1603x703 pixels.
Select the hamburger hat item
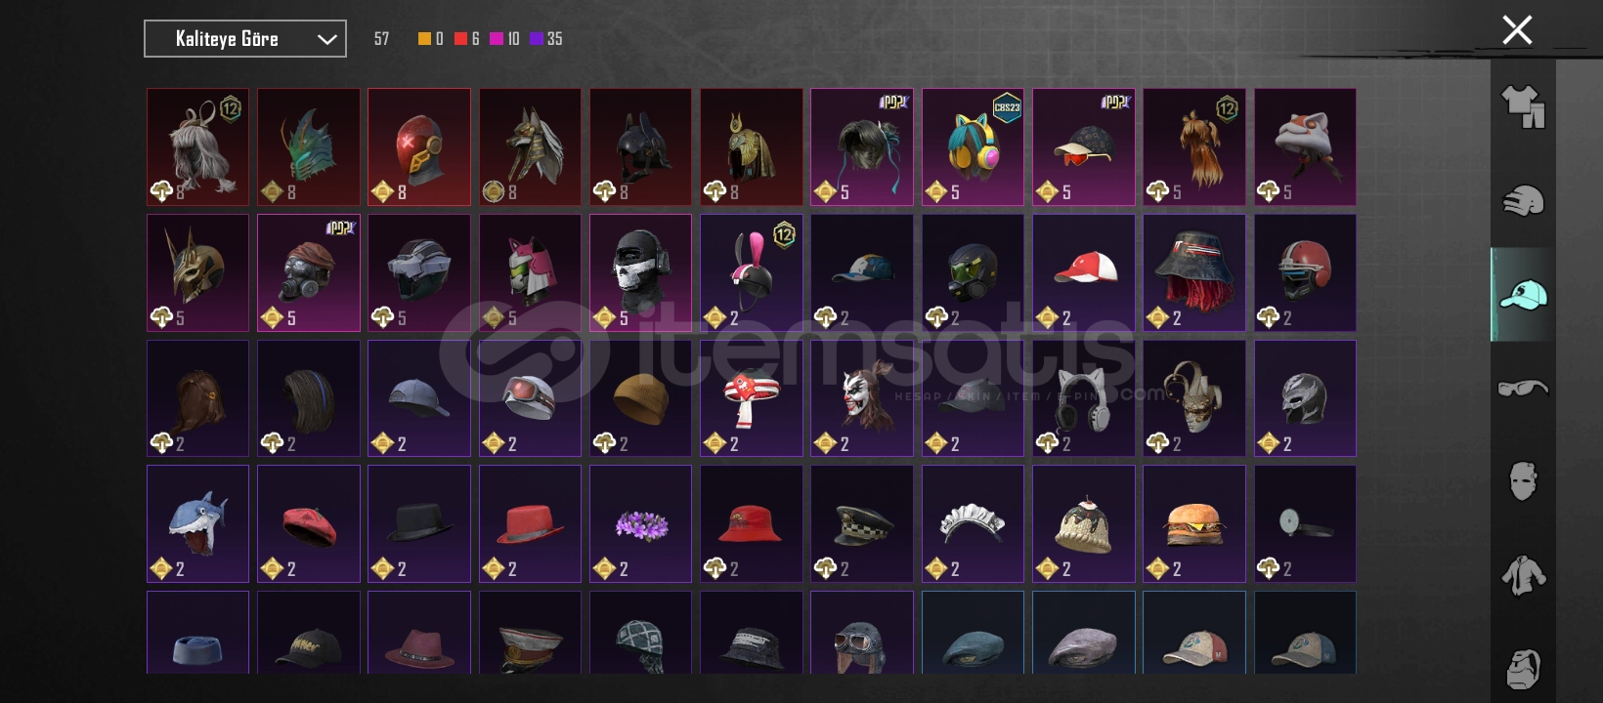coord(1194,523)
